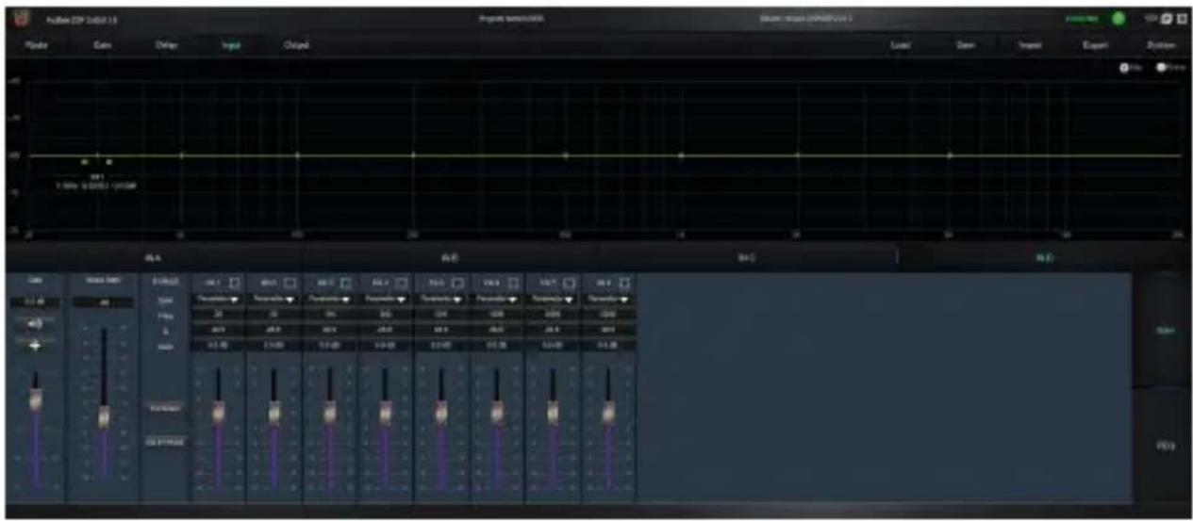Click the EQ 4 gain fader handle
The image size is (1193, 521).
385,412
